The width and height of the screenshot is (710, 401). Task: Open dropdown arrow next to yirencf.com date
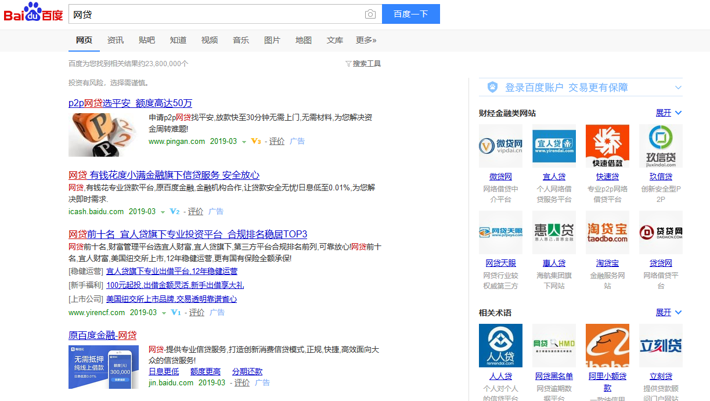click(x=164, y=313)
